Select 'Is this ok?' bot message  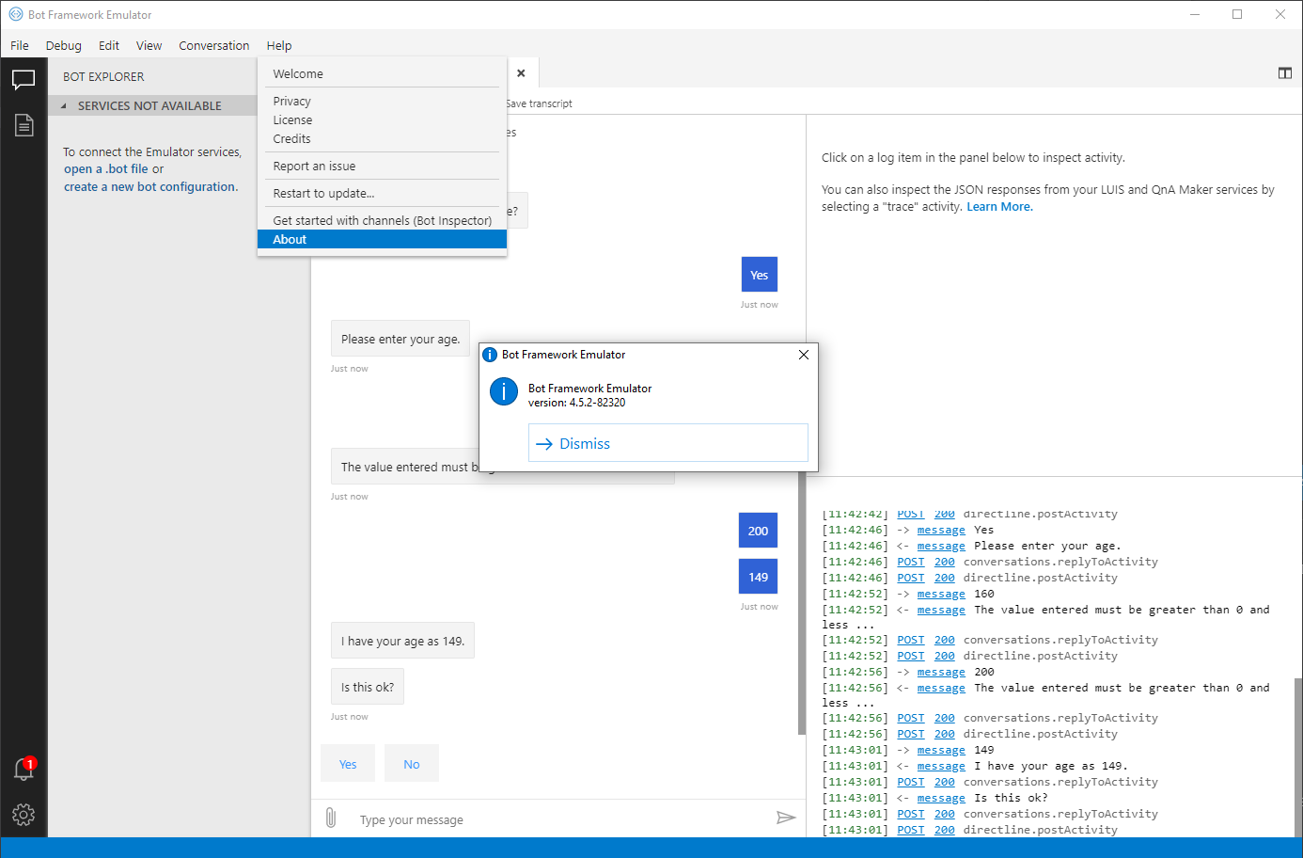tap(368, 687)
